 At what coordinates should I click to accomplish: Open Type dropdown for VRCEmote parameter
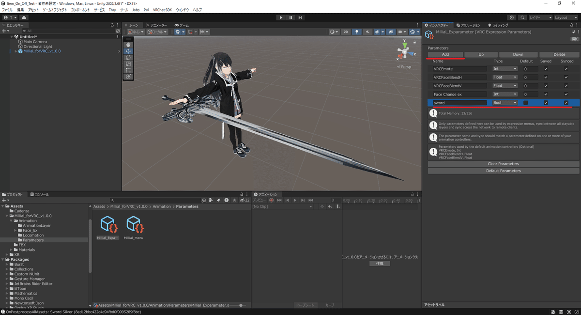click(505, 69)
